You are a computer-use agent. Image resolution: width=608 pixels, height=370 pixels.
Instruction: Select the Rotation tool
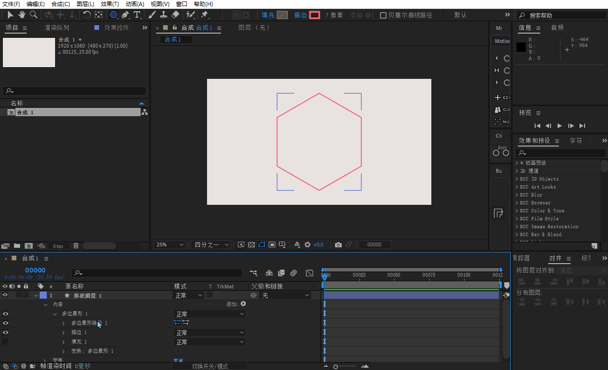tap(87, 15)
